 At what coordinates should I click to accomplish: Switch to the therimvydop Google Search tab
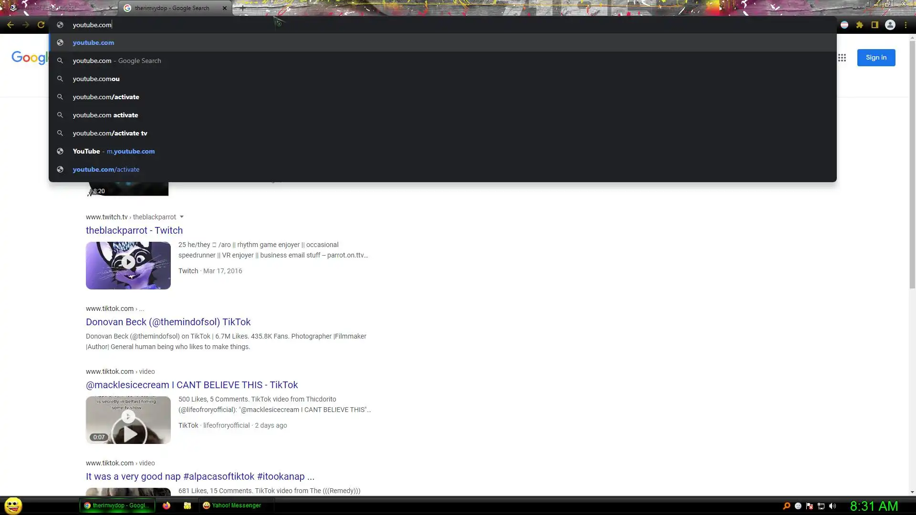click(172, 8)
